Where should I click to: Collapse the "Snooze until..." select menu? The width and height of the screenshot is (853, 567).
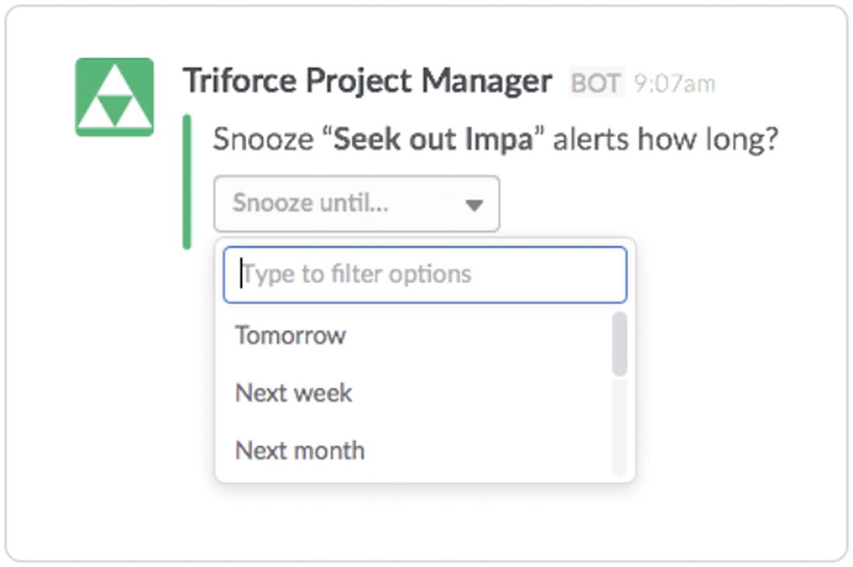357,204
